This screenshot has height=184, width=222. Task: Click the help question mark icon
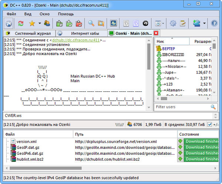coord(214,23)
